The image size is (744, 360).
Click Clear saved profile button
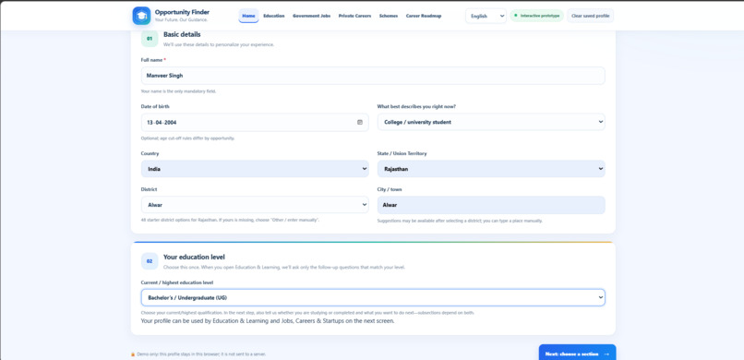[x=590, y=16]
